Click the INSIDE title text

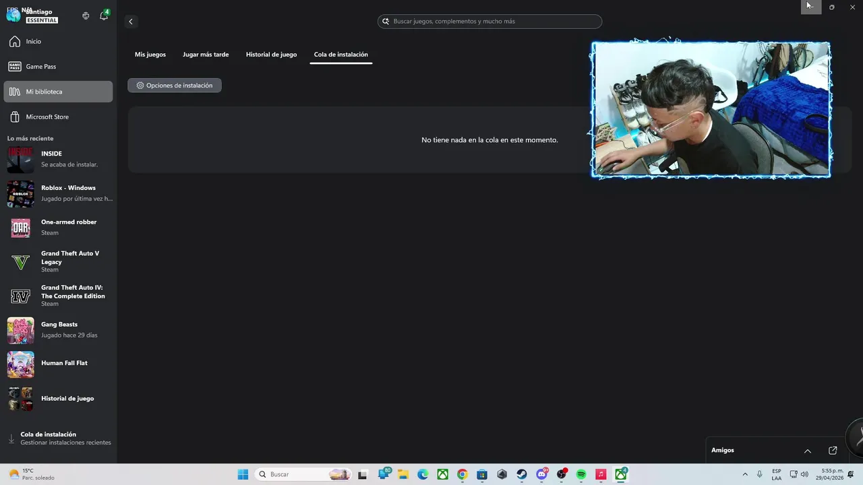point(51,154)
